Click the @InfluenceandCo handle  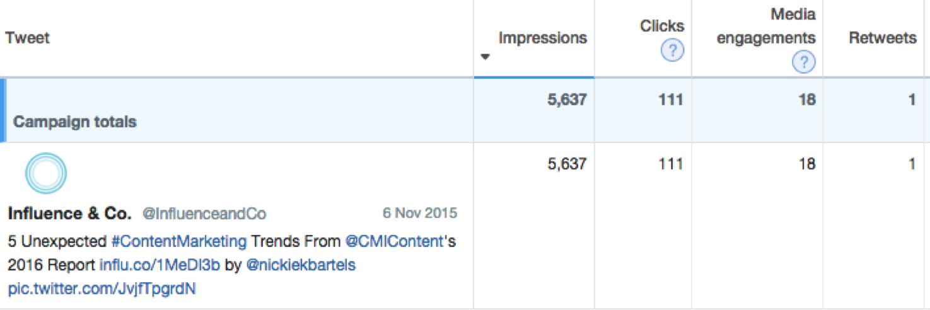coord(204,214)
